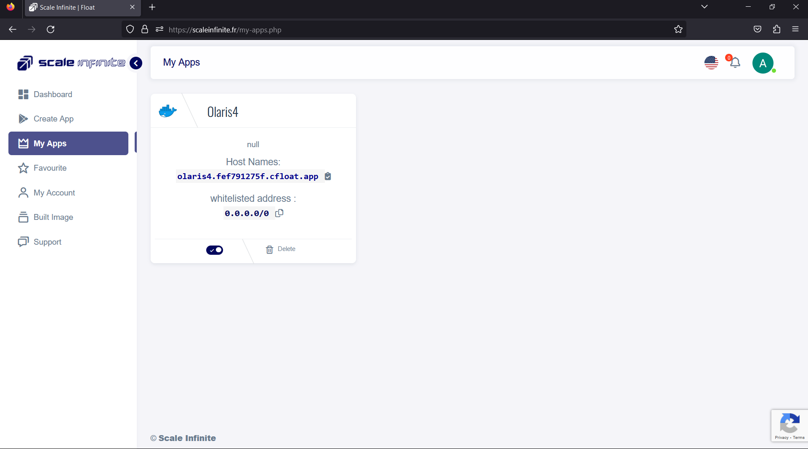Click the My Account person icon
808x449 pixels.
click(23, 193)
